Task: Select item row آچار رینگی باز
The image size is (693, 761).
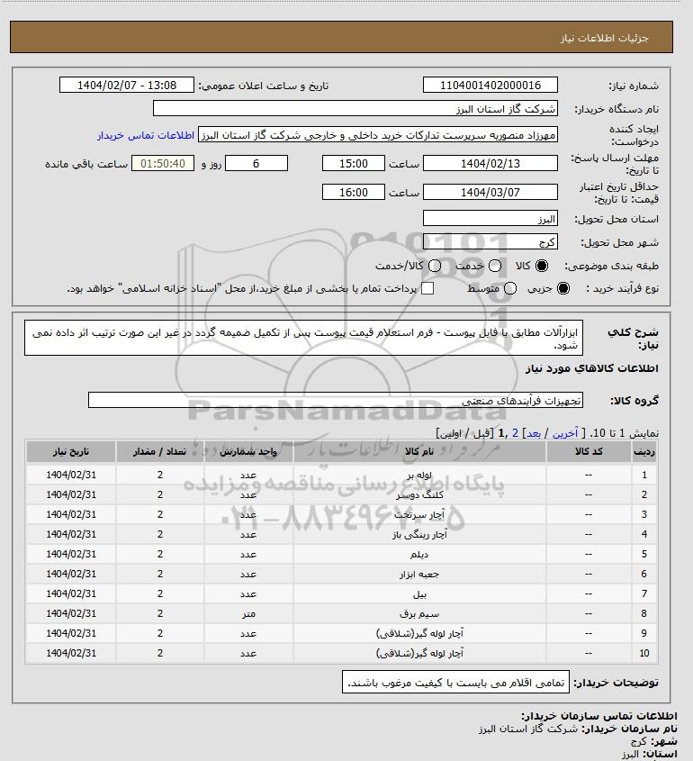Action: 342,534
